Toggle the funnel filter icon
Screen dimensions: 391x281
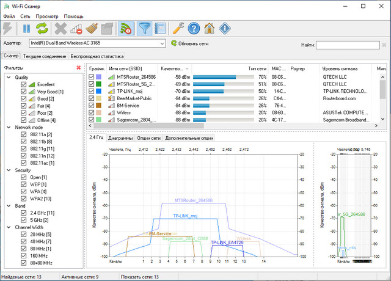coord(145,27)
